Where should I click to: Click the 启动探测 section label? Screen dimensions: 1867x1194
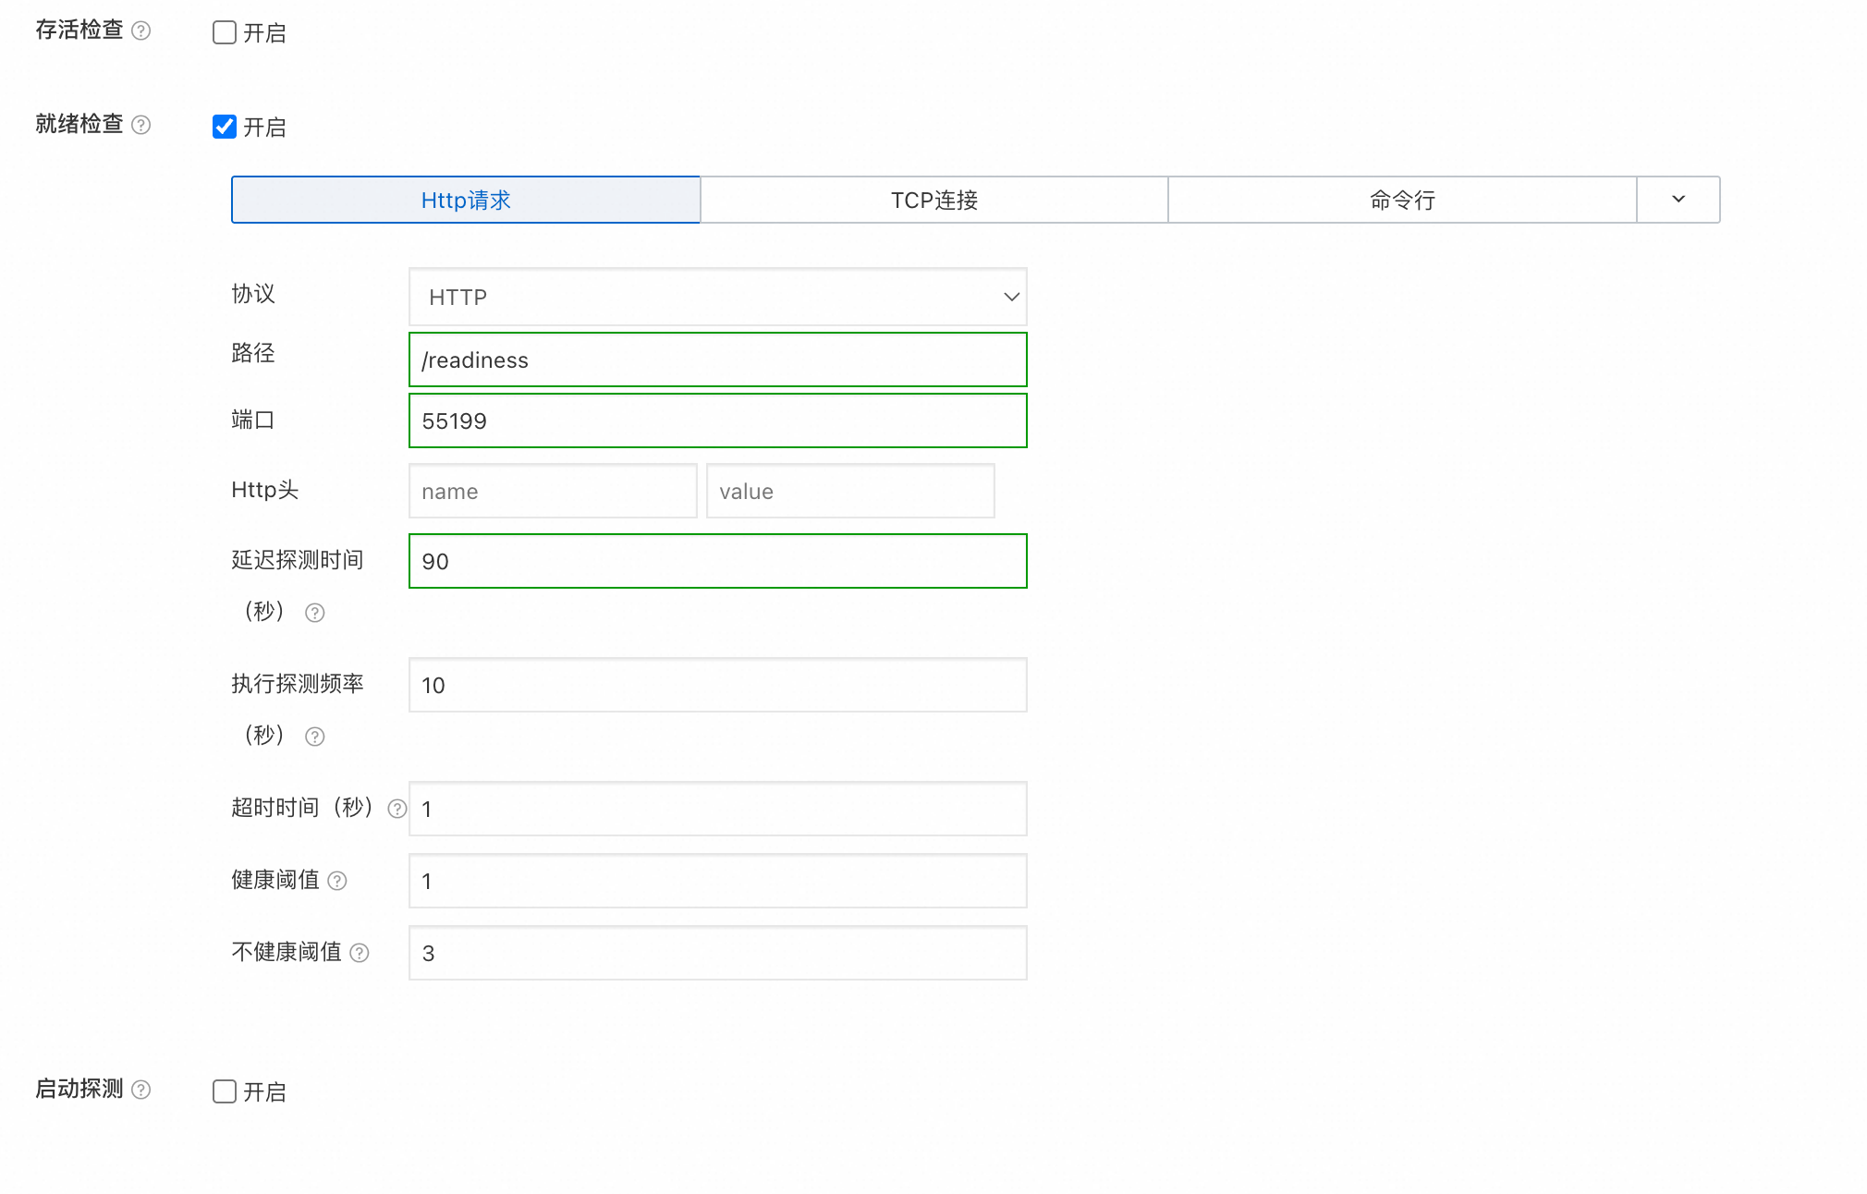coord(79,1090)
